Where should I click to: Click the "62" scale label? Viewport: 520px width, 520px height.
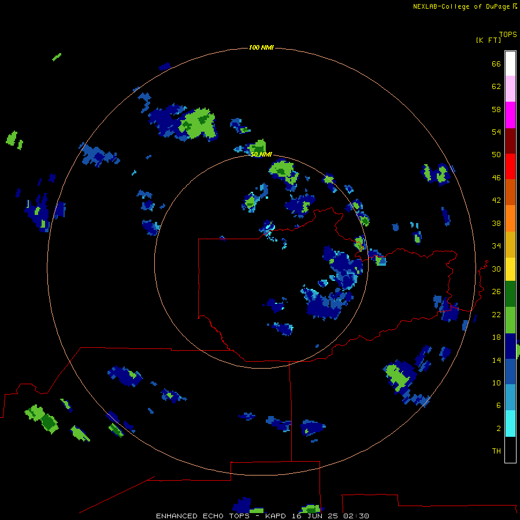(496, 86)
